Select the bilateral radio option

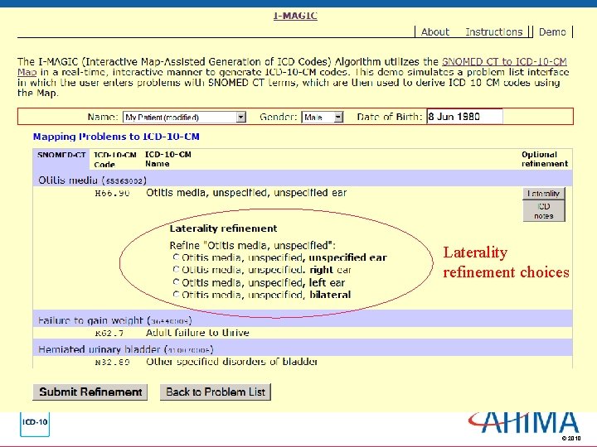176,294
